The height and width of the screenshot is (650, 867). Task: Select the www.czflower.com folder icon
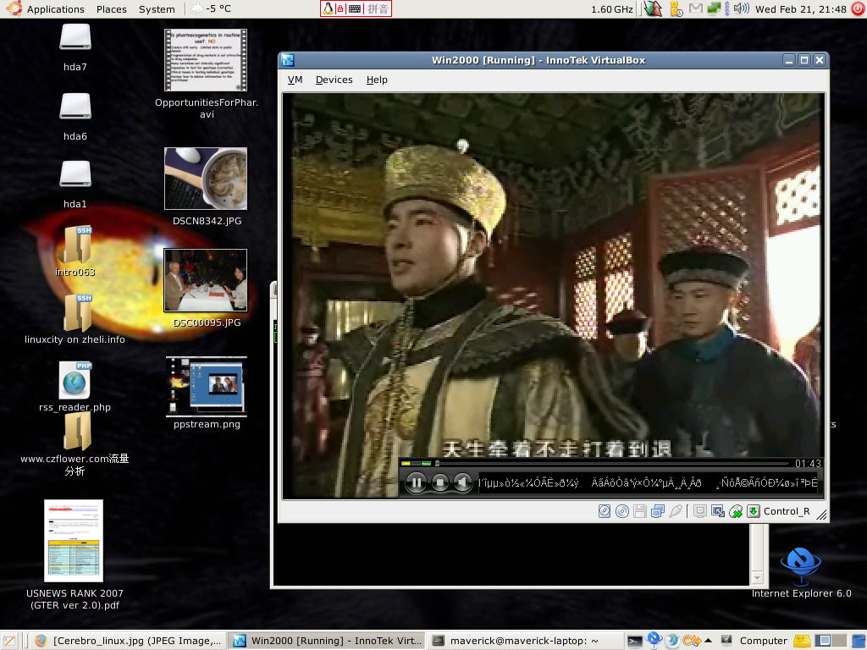click(76, 432)
